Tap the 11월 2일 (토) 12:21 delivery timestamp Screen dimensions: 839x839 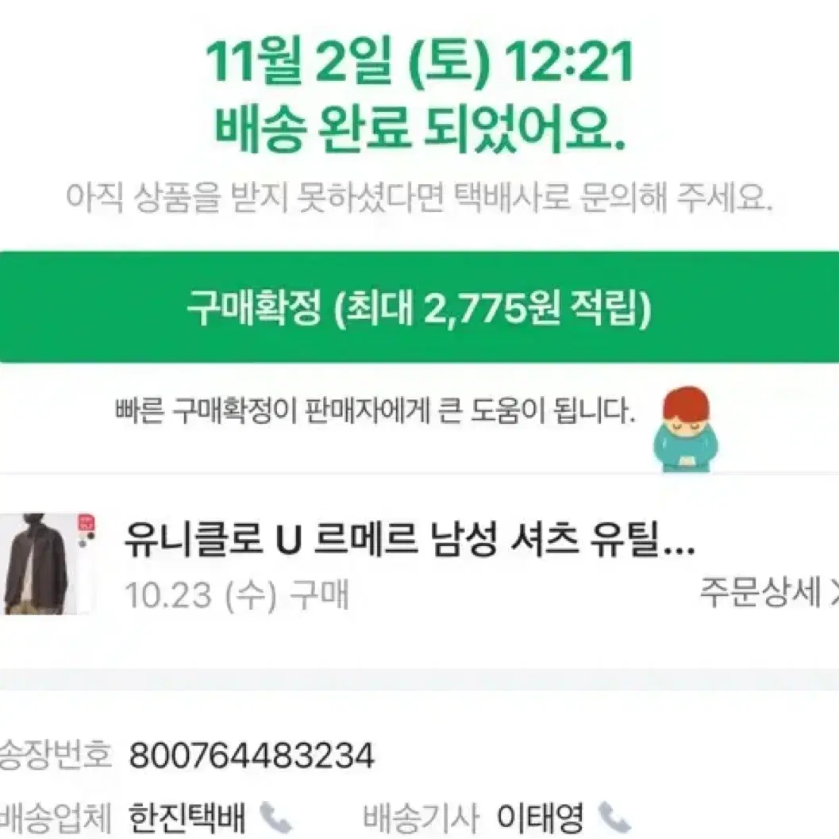coord(419,62)
